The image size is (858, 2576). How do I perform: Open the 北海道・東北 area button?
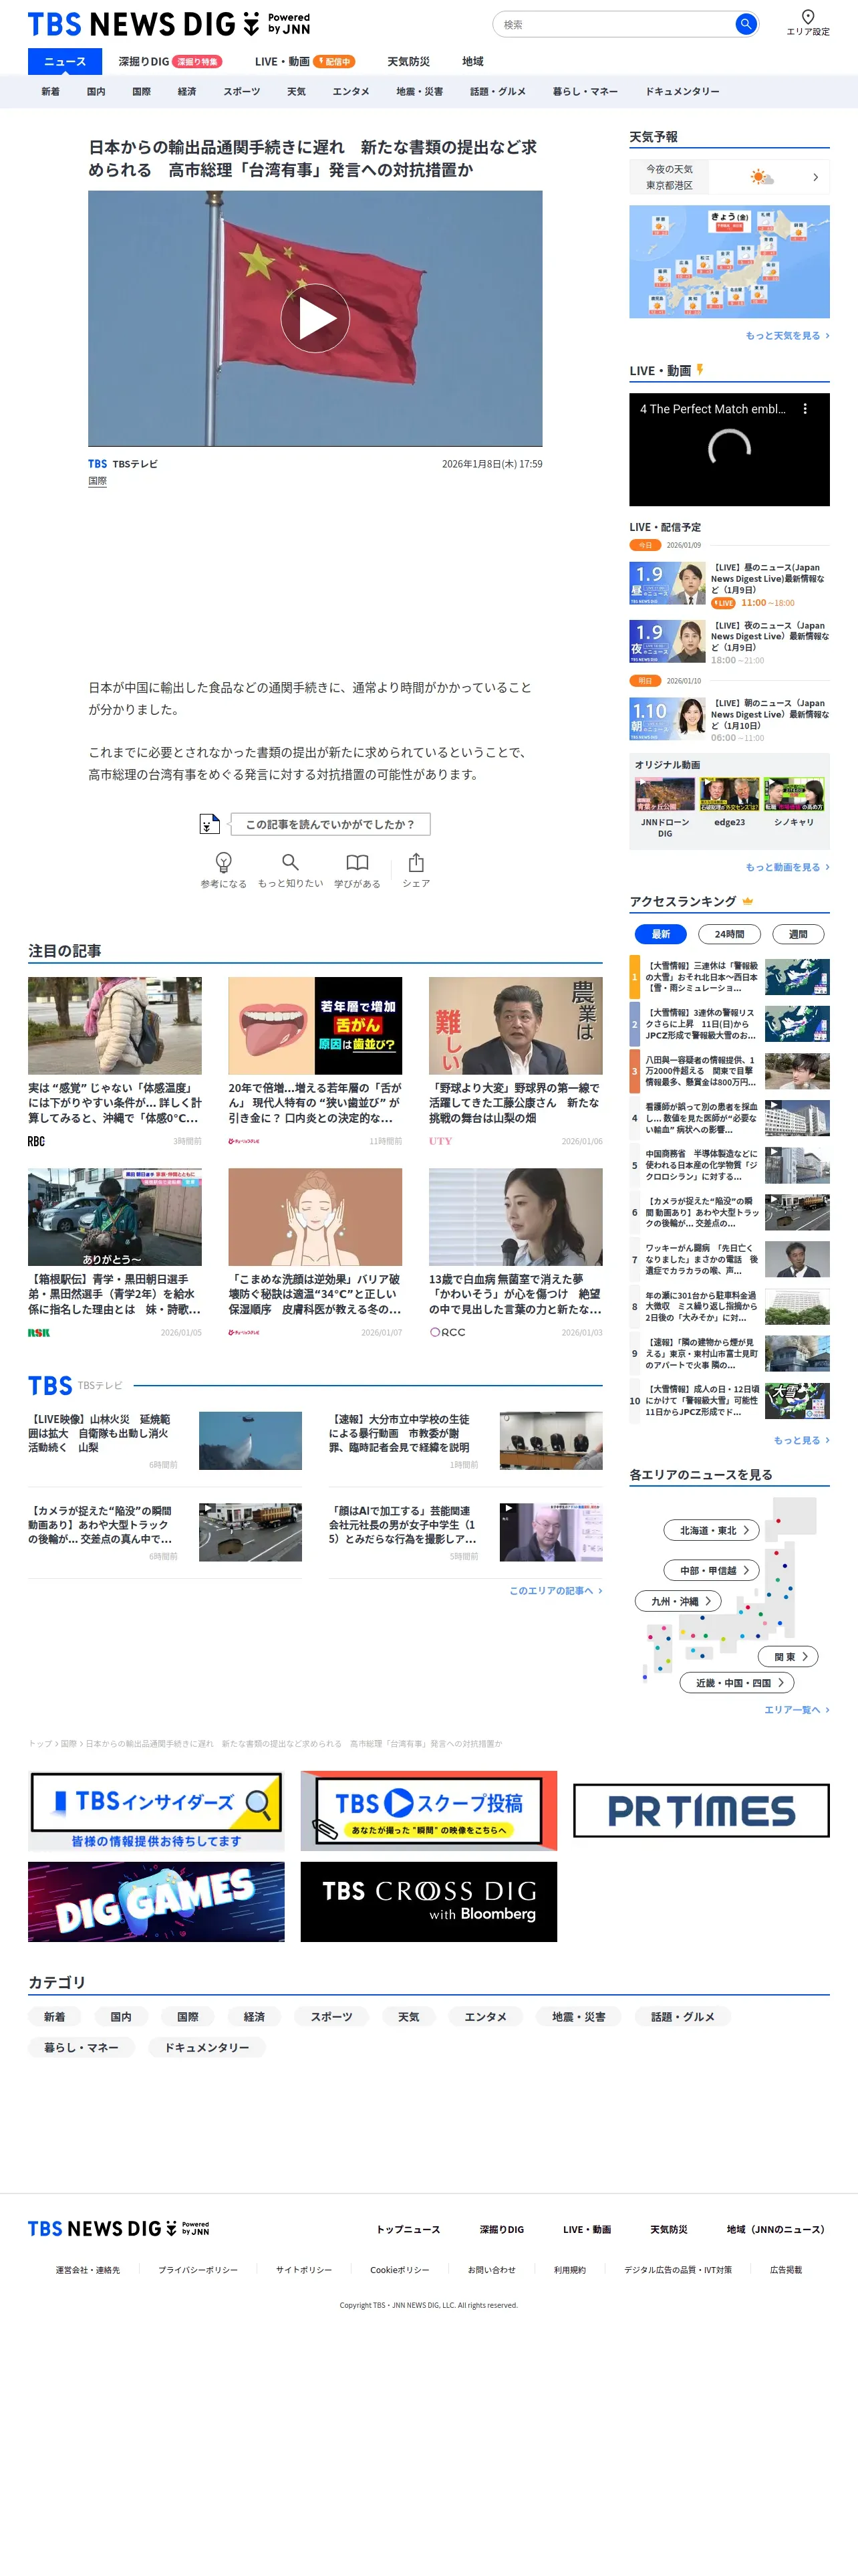pos(712,1530)
